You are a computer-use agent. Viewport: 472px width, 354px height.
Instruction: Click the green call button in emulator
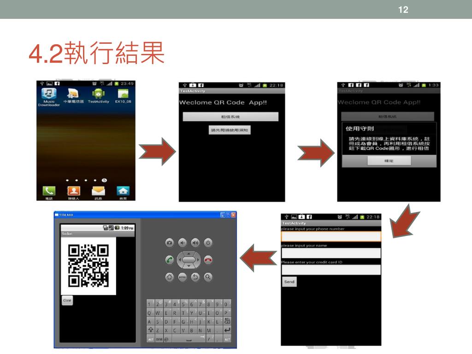tap(170, 260)
